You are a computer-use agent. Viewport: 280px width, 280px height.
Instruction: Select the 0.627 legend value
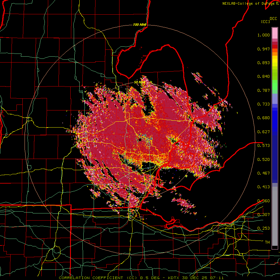264,132
